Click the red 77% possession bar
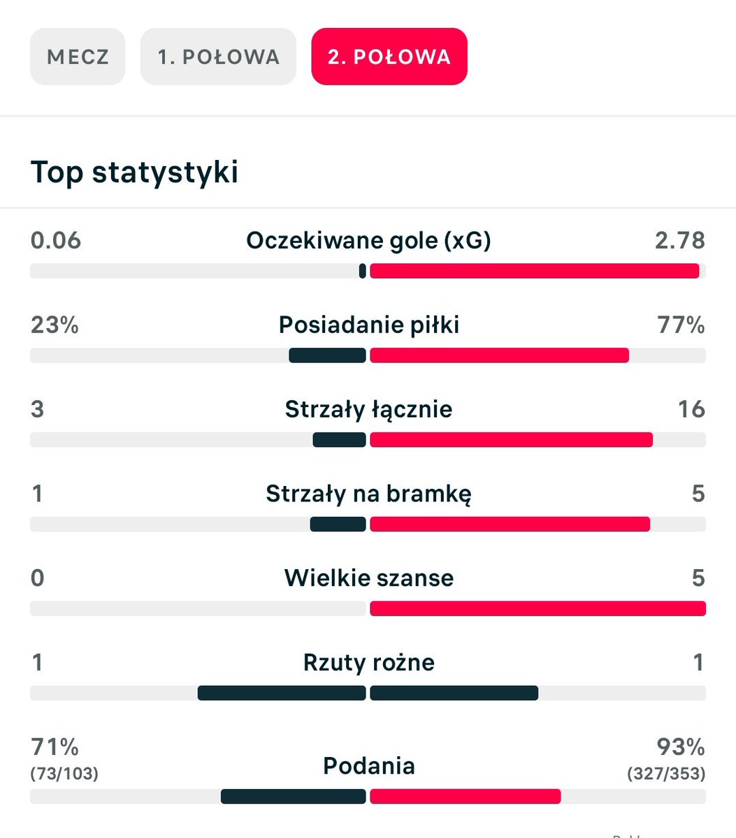736x838 pixels. (499, 355)
